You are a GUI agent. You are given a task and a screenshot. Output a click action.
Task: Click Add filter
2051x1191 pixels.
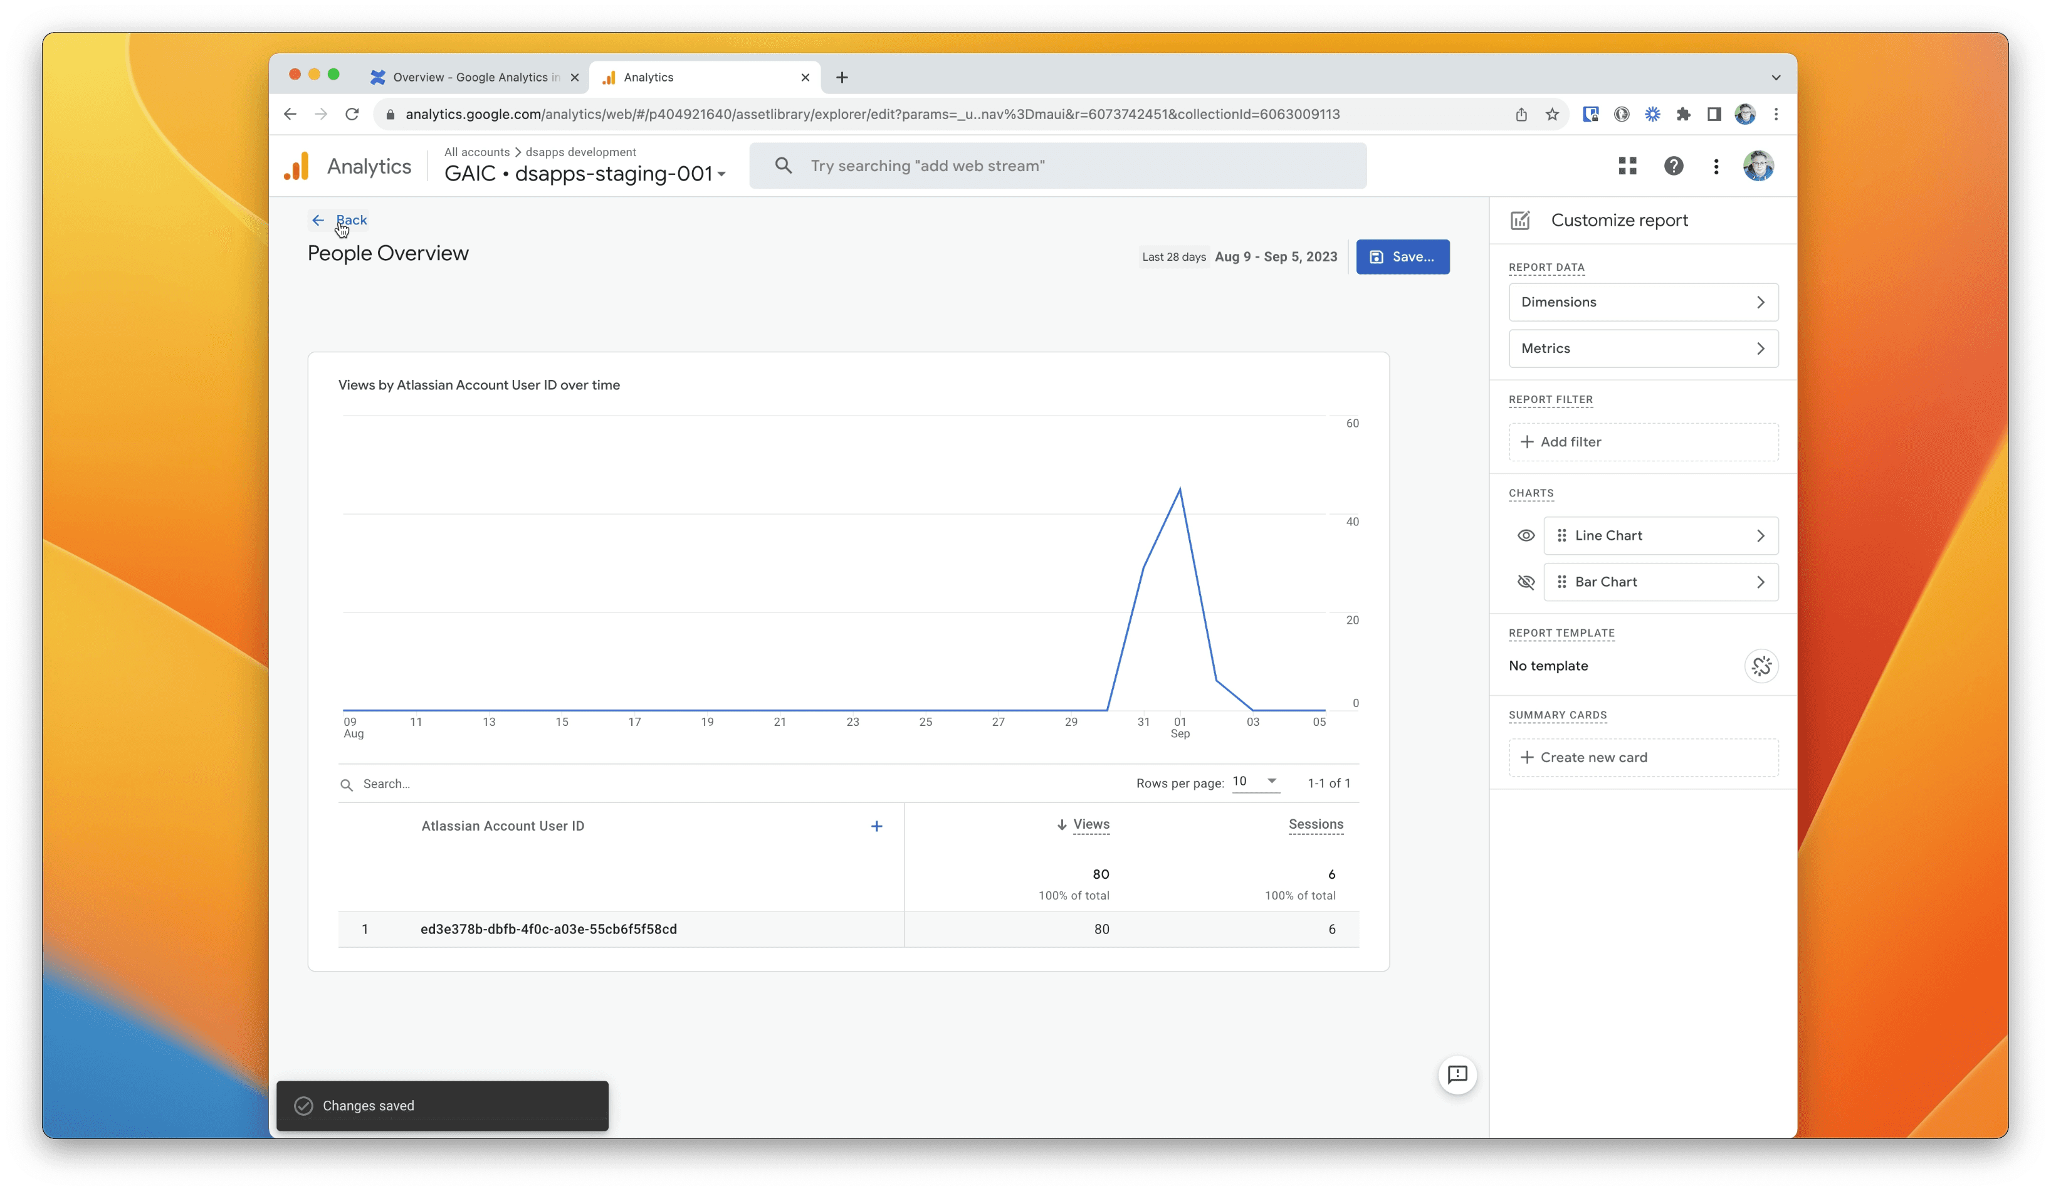click(x=1642, y=442)
